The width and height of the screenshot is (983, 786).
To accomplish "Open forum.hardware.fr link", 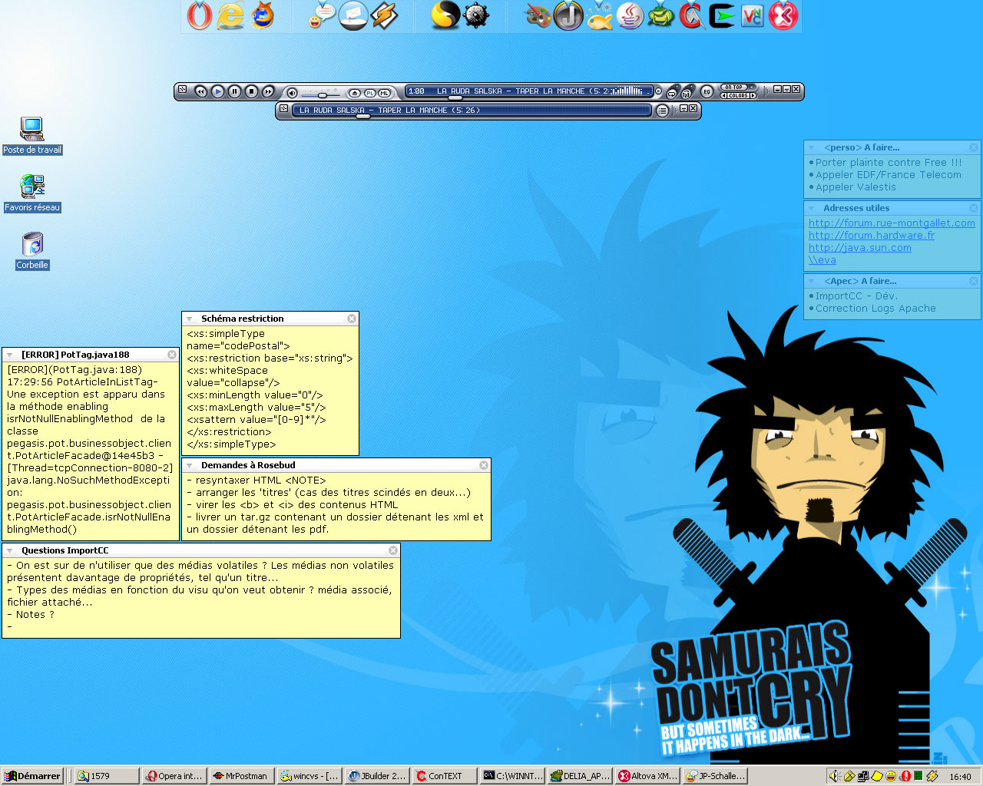I will (x=872, y=236).
